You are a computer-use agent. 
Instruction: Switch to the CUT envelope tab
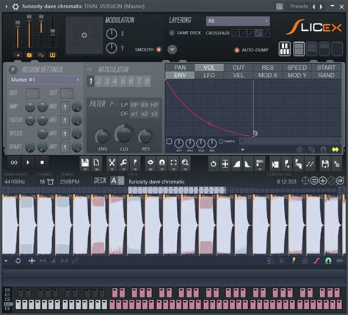[x=239, y=68]
